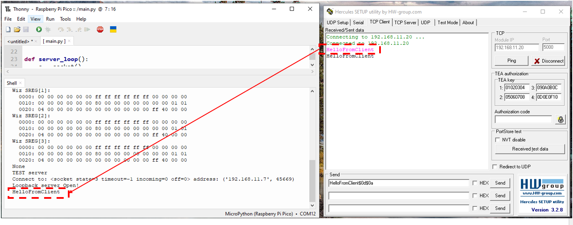
Task: Click Thonny's Step into icon
Action: click(70, 30)
